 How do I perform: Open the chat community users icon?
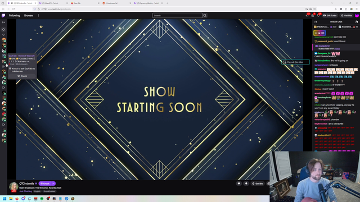coord(357,22)
